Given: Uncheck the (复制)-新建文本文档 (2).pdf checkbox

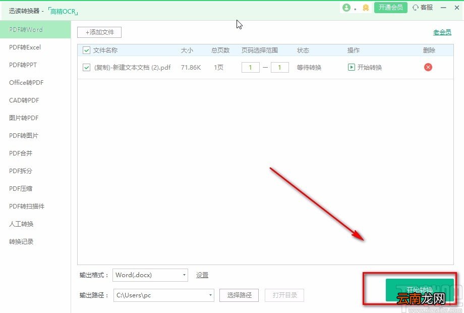Looking at the screenshot, I should coord(86,68).
